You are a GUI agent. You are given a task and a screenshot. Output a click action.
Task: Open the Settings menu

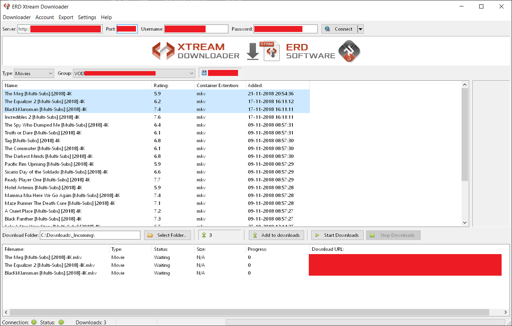pyautogui.click(x=87, y=17)
